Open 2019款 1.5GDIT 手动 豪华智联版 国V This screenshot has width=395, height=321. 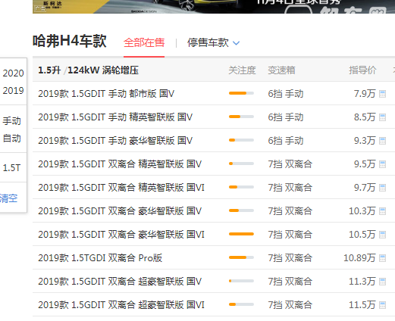coord(115,141)
